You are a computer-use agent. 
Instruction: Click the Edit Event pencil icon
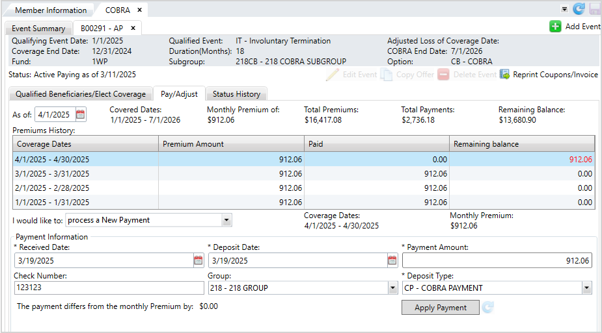click(333, 75)
